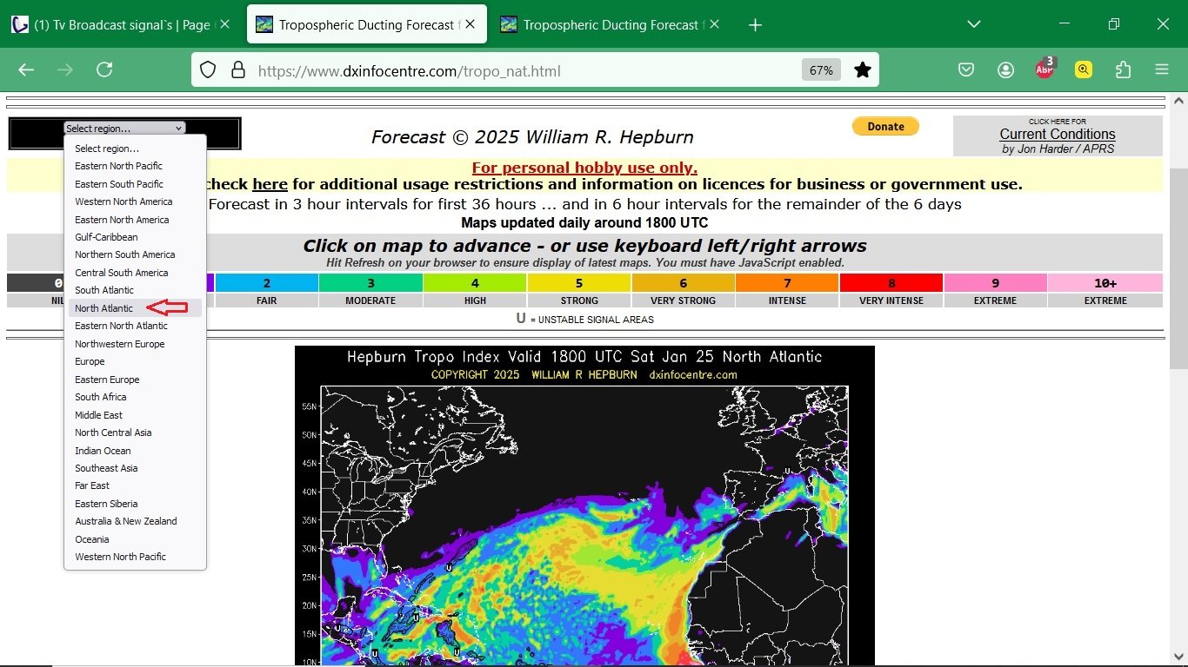
Task: Click the level 4 HIGH color swatch
Action: (475, 283)
